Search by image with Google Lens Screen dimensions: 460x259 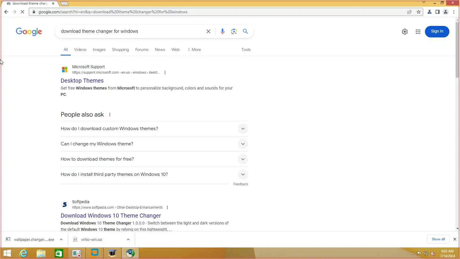click(234, 31)
